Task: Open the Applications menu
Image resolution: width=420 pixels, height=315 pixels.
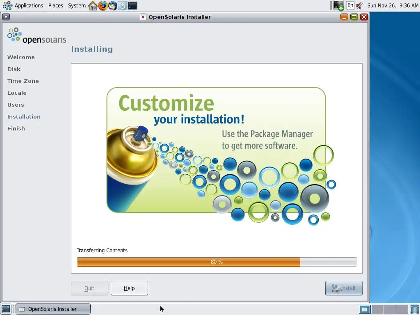Action: [29, 5]
